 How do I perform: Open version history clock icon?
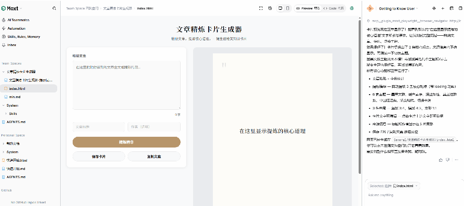pyautogui.click(x=270, y=9)
